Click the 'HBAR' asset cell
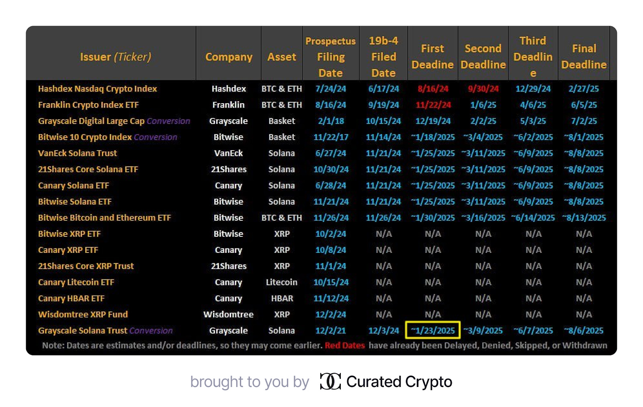643x407 pixels. [282, 298]
